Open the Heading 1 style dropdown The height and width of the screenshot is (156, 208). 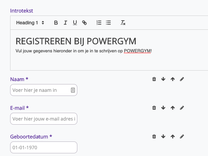point(30,23)
